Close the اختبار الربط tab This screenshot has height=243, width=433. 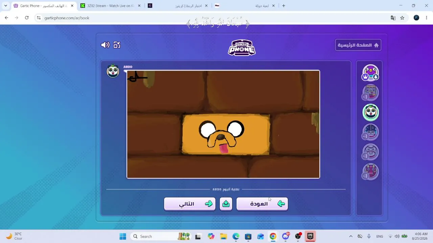tap(206, 6)
